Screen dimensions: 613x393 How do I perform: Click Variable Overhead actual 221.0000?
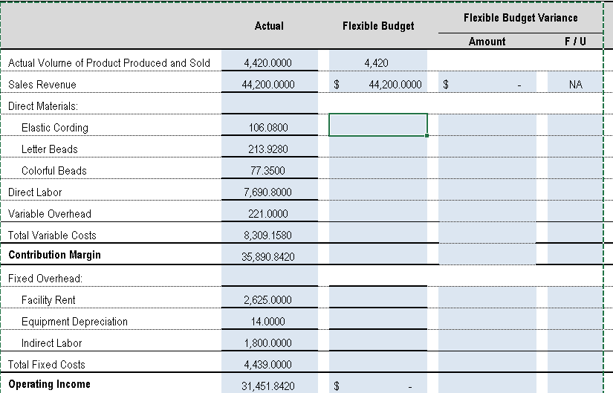268,213
